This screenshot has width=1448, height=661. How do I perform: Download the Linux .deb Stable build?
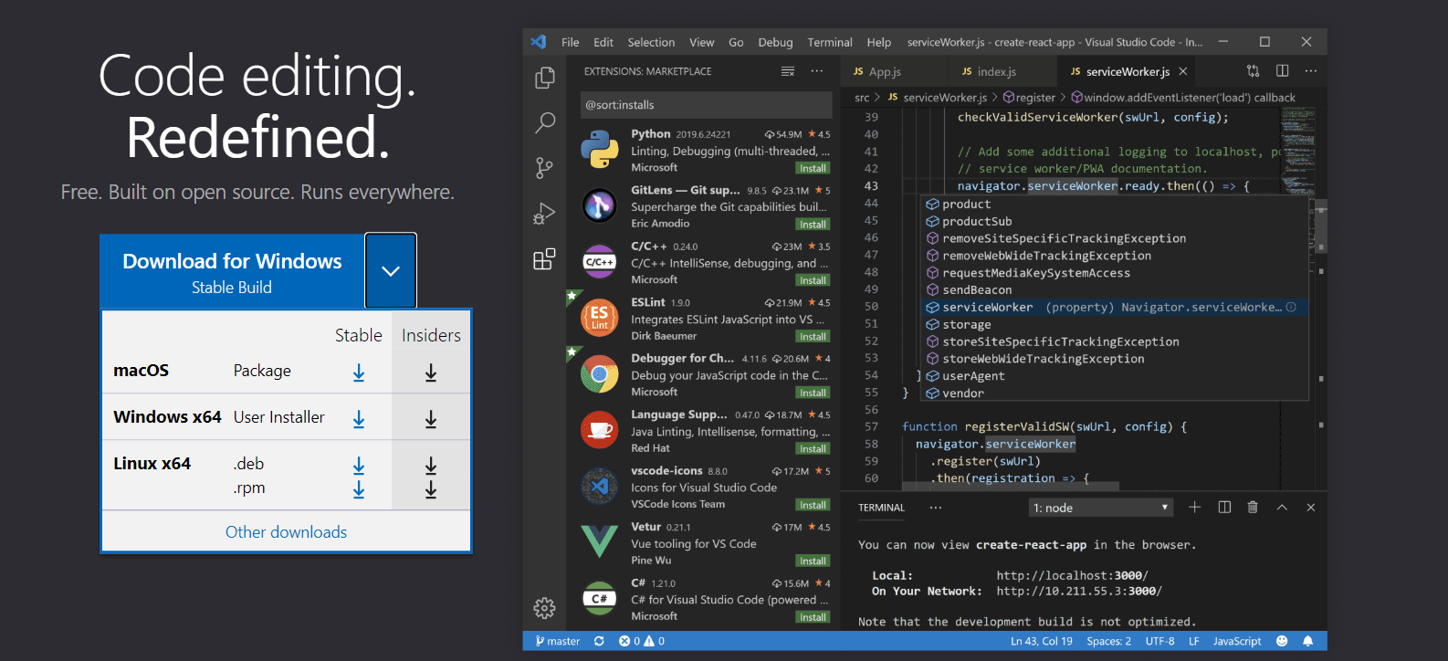[x=359, y=466]
